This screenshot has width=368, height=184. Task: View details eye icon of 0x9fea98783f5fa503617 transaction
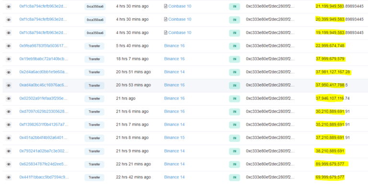click(x=9, y=46)
